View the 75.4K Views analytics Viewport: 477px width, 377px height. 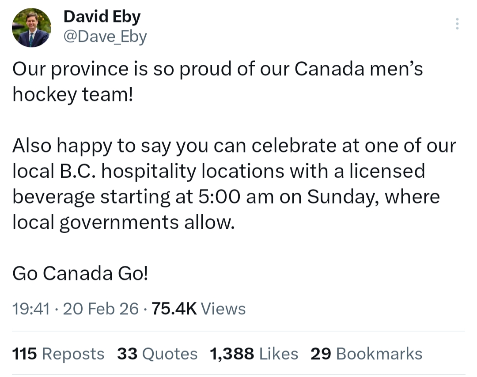(x=198, y=309)
